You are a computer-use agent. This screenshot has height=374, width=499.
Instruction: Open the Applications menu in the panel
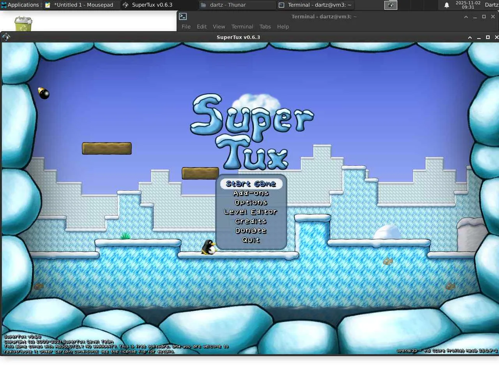(20, 5)
